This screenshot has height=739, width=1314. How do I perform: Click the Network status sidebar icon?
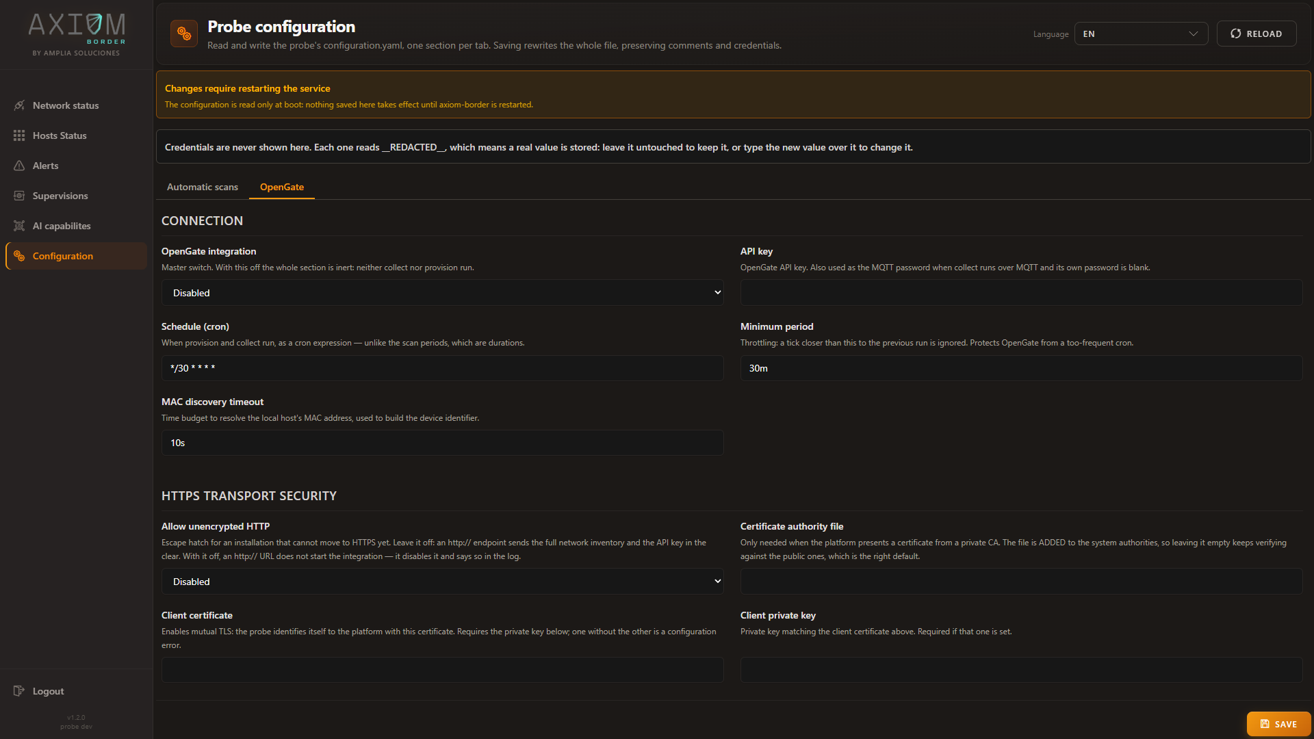[x=19, y=105]
